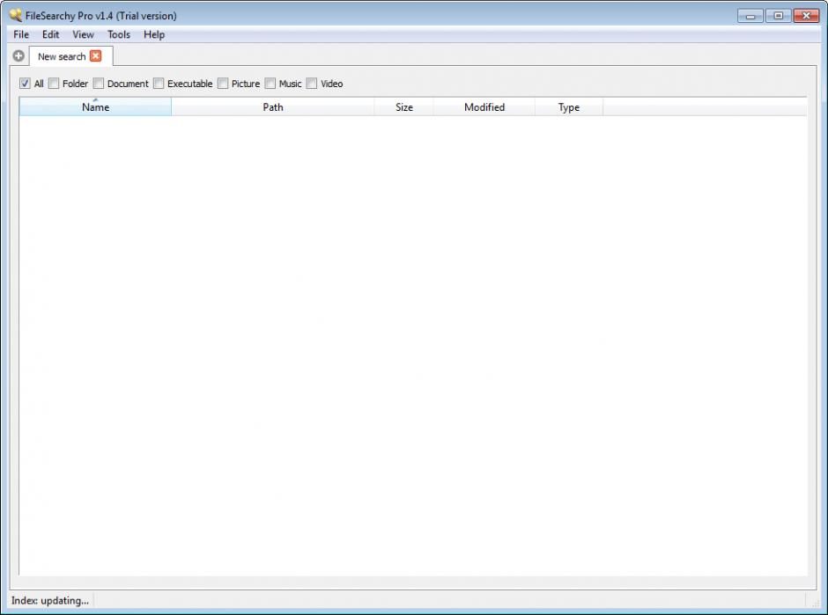
Task: Select the New search tab
Action: (x=70, y=56)
